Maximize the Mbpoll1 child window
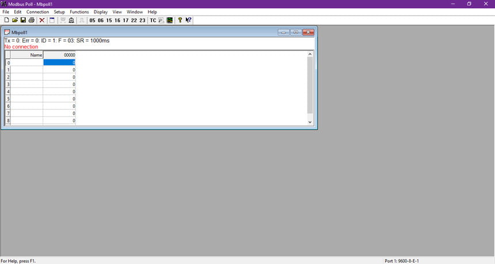Screen dimensions: 495x264 click(296, 32)
